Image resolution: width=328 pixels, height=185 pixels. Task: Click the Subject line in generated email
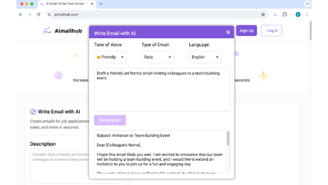(x=133, y=136)
